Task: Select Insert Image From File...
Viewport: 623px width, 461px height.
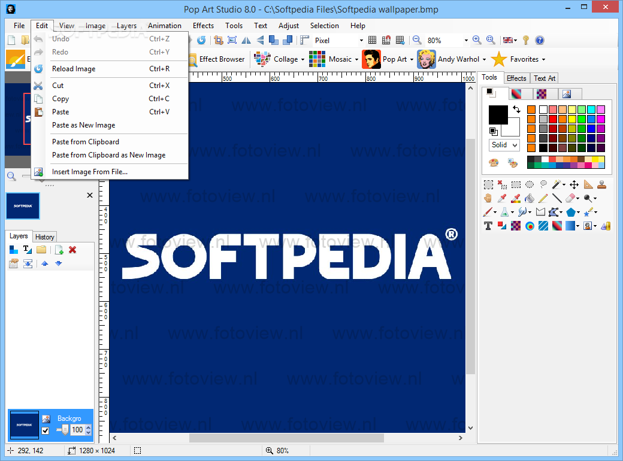Action: point(109,172)
